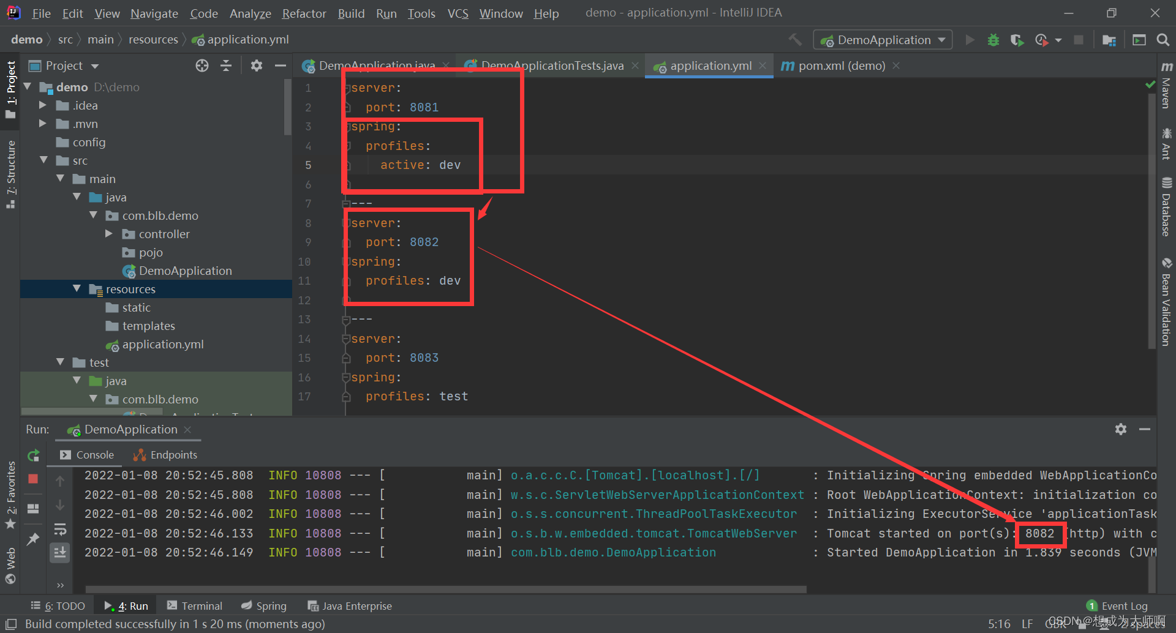
Task: Expand the controller package
Action: [x=109, y=234]
